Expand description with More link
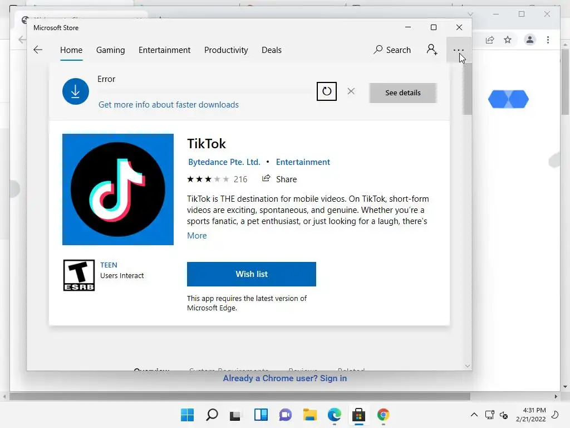Image resolution: width=570 pixels, height=428 pixels. pyautogui.click(x=196, y=236)
